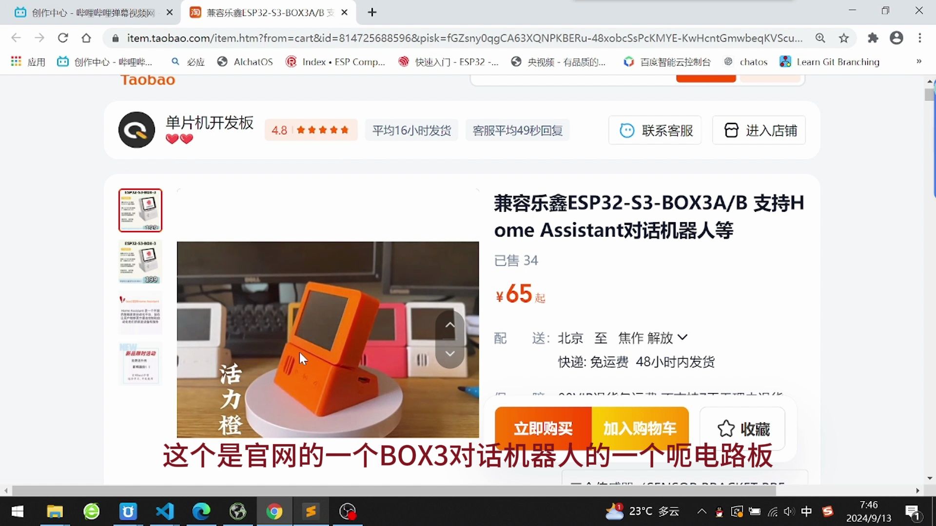
Task: Go back to previous page
Action: coord(16,38)
